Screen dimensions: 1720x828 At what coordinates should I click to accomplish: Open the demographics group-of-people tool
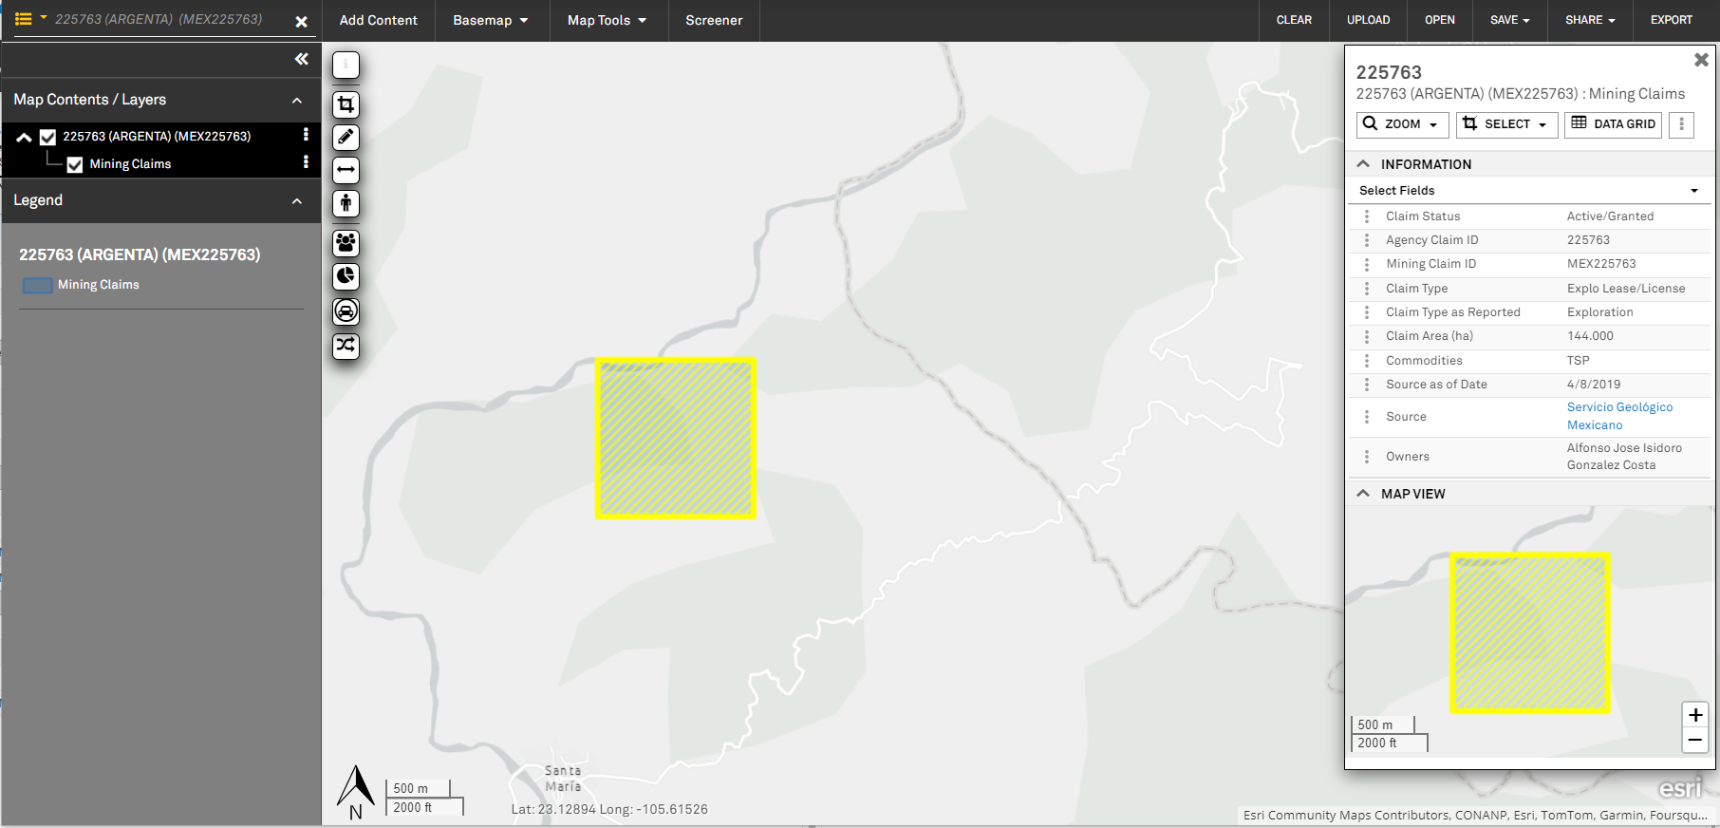click(346, 243)
